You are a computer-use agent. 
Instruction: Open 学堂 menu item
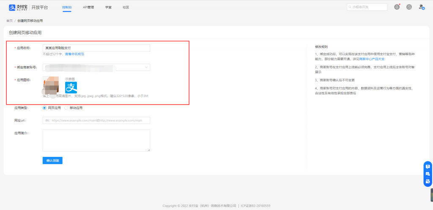pyautogui.click(x=108, y=8)
